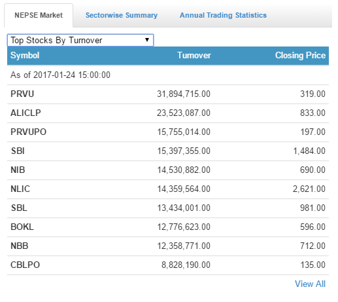Select SBL closing price 981.00
Image resolution: width=338 pixels, height=302 pixels.
pyautogui.click(x=313, y=208)
